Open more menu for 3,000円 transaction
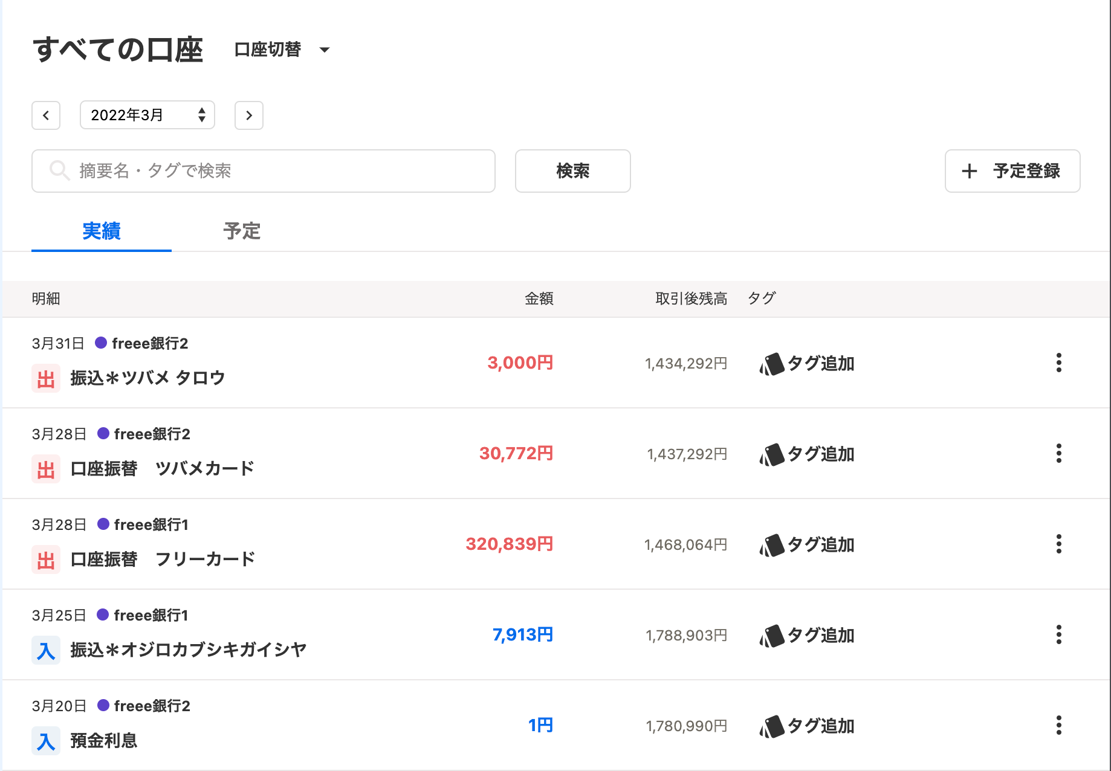1111x771 pixels. click(1059, 363)
